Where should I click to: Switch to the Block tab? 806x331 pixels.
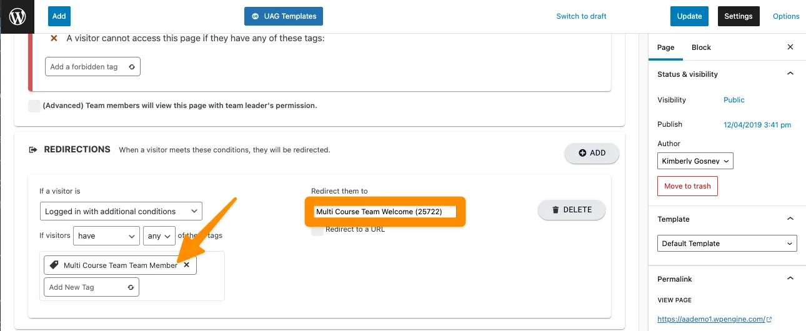(x=701, y=47)
